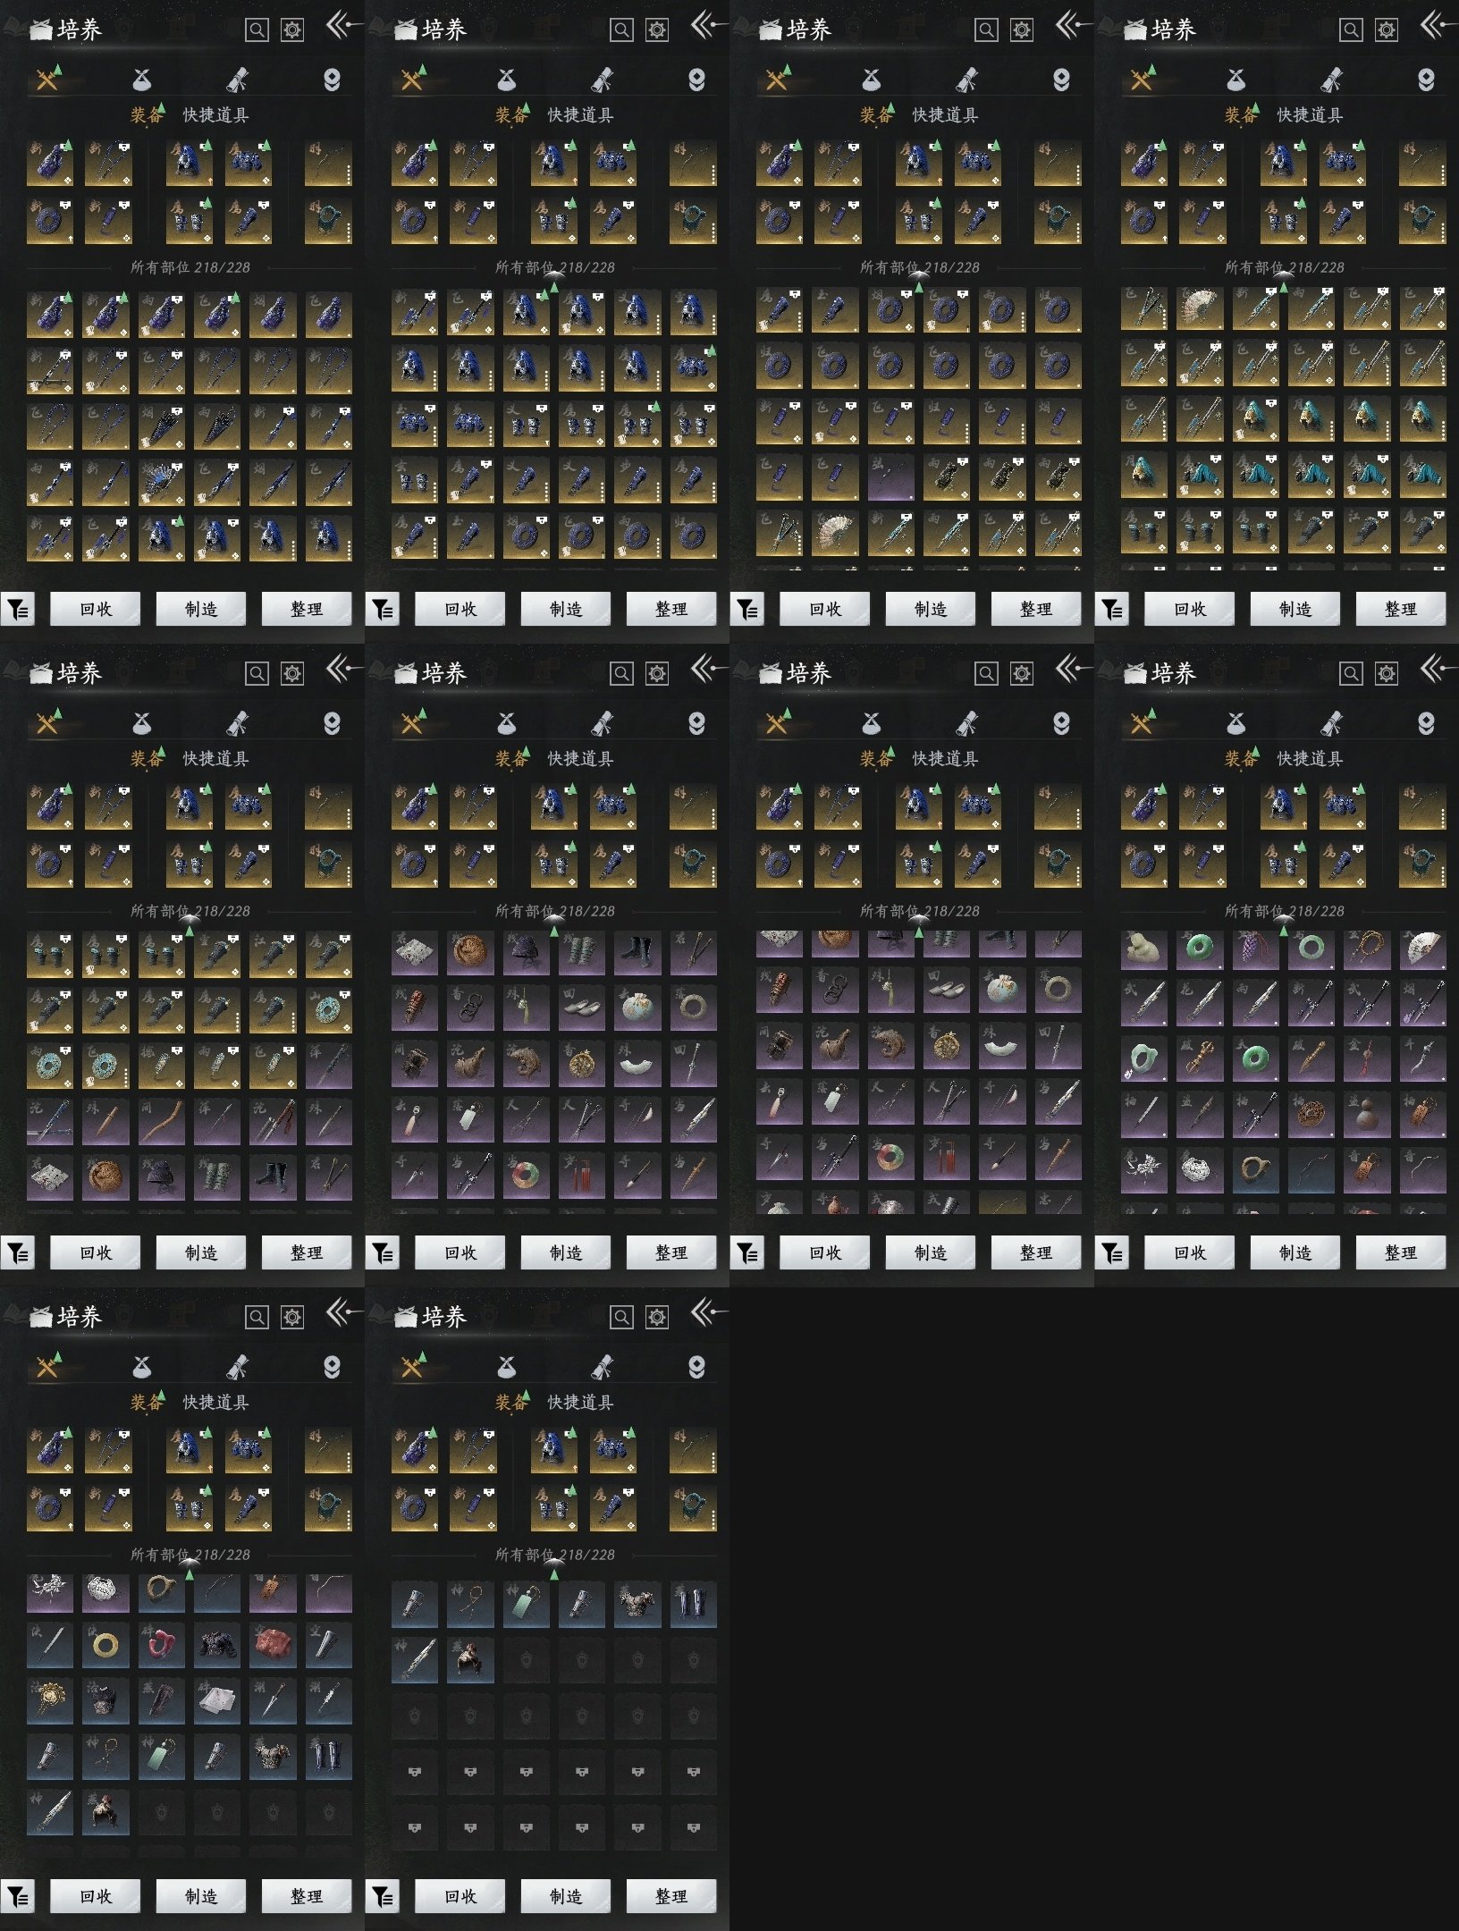Viewport: 1459px width, 1931px height.
Task: Select the white folded cloth item
Action: (217, 1700)
